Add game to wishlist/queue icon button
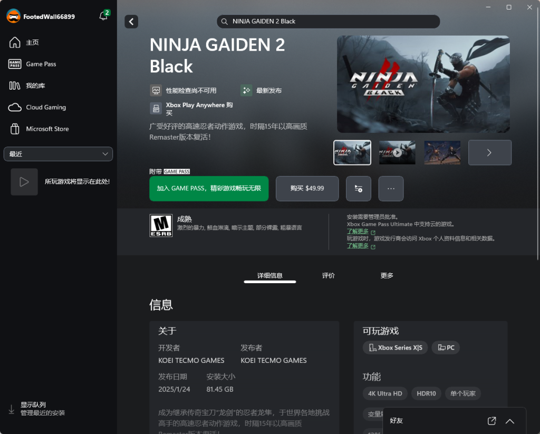The image size is (540, 434). [359, 188]
